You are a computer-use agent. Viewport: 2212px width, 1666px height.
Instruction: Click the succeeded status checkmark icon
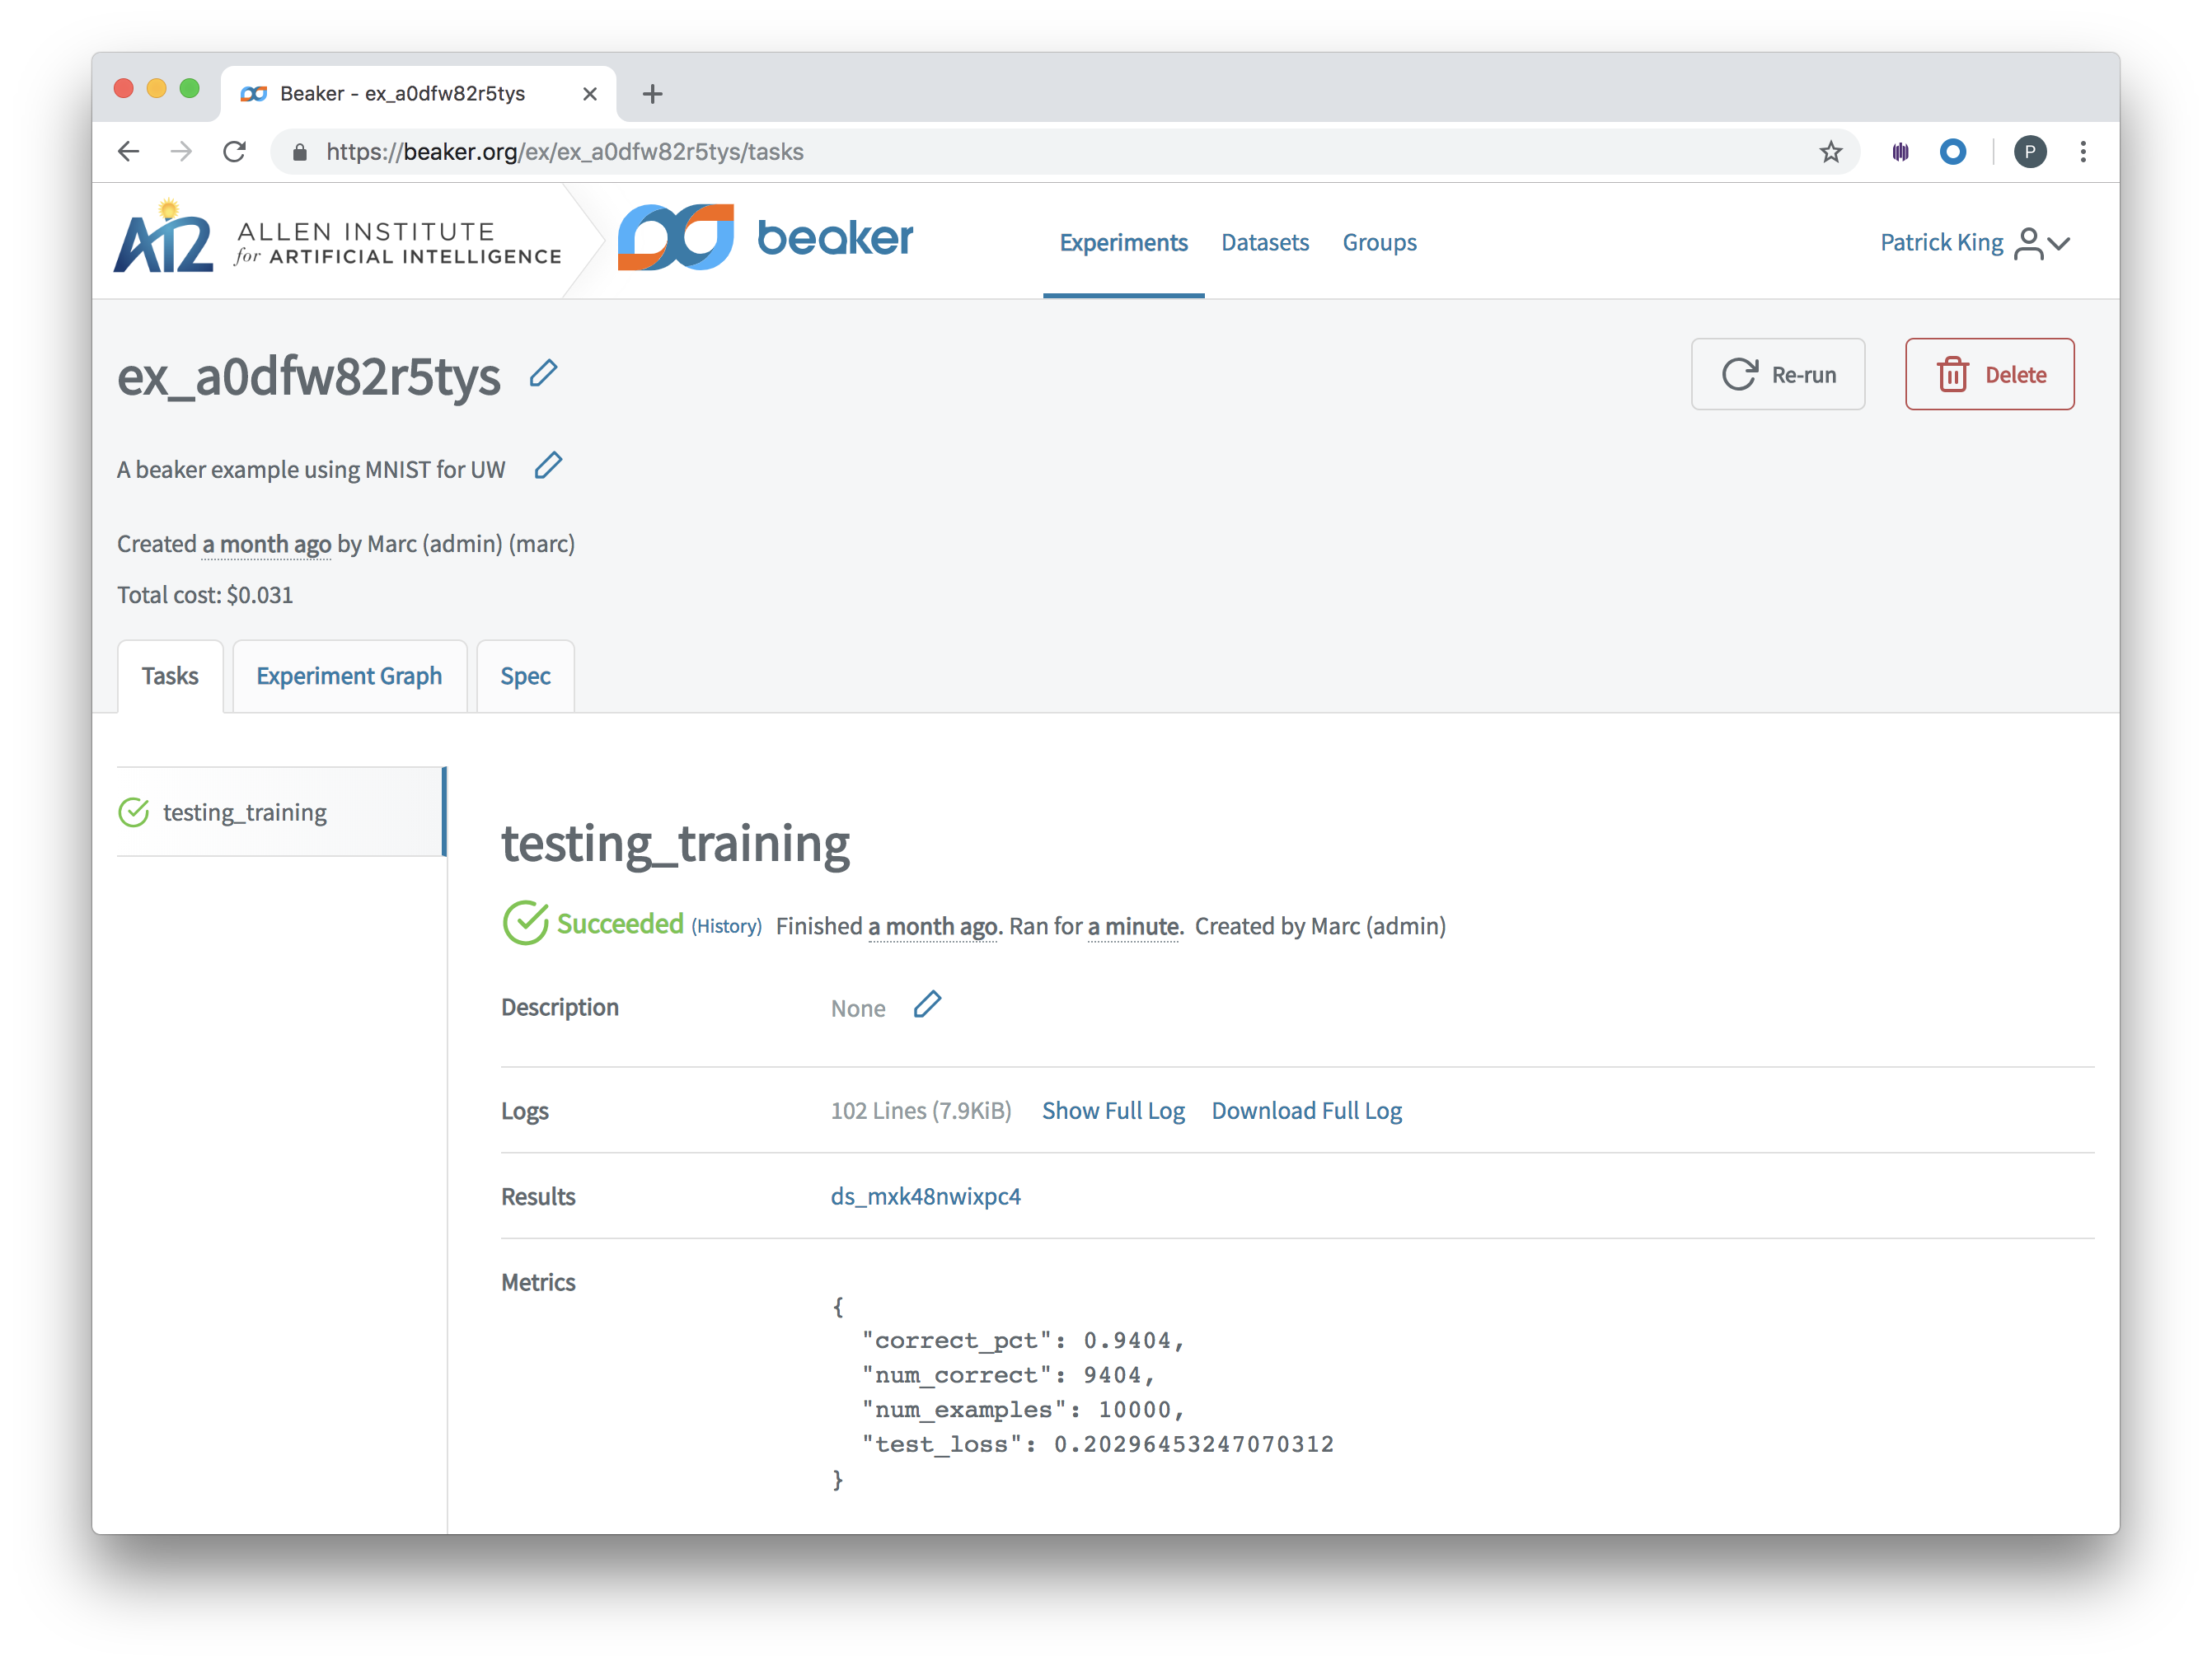tap(525, 924)
